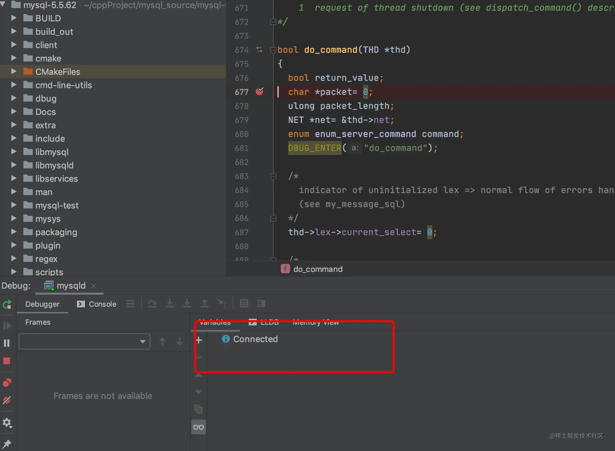Select the packaging folder
615x451 pixels.
pyautogui.click(x=56, y=232)
